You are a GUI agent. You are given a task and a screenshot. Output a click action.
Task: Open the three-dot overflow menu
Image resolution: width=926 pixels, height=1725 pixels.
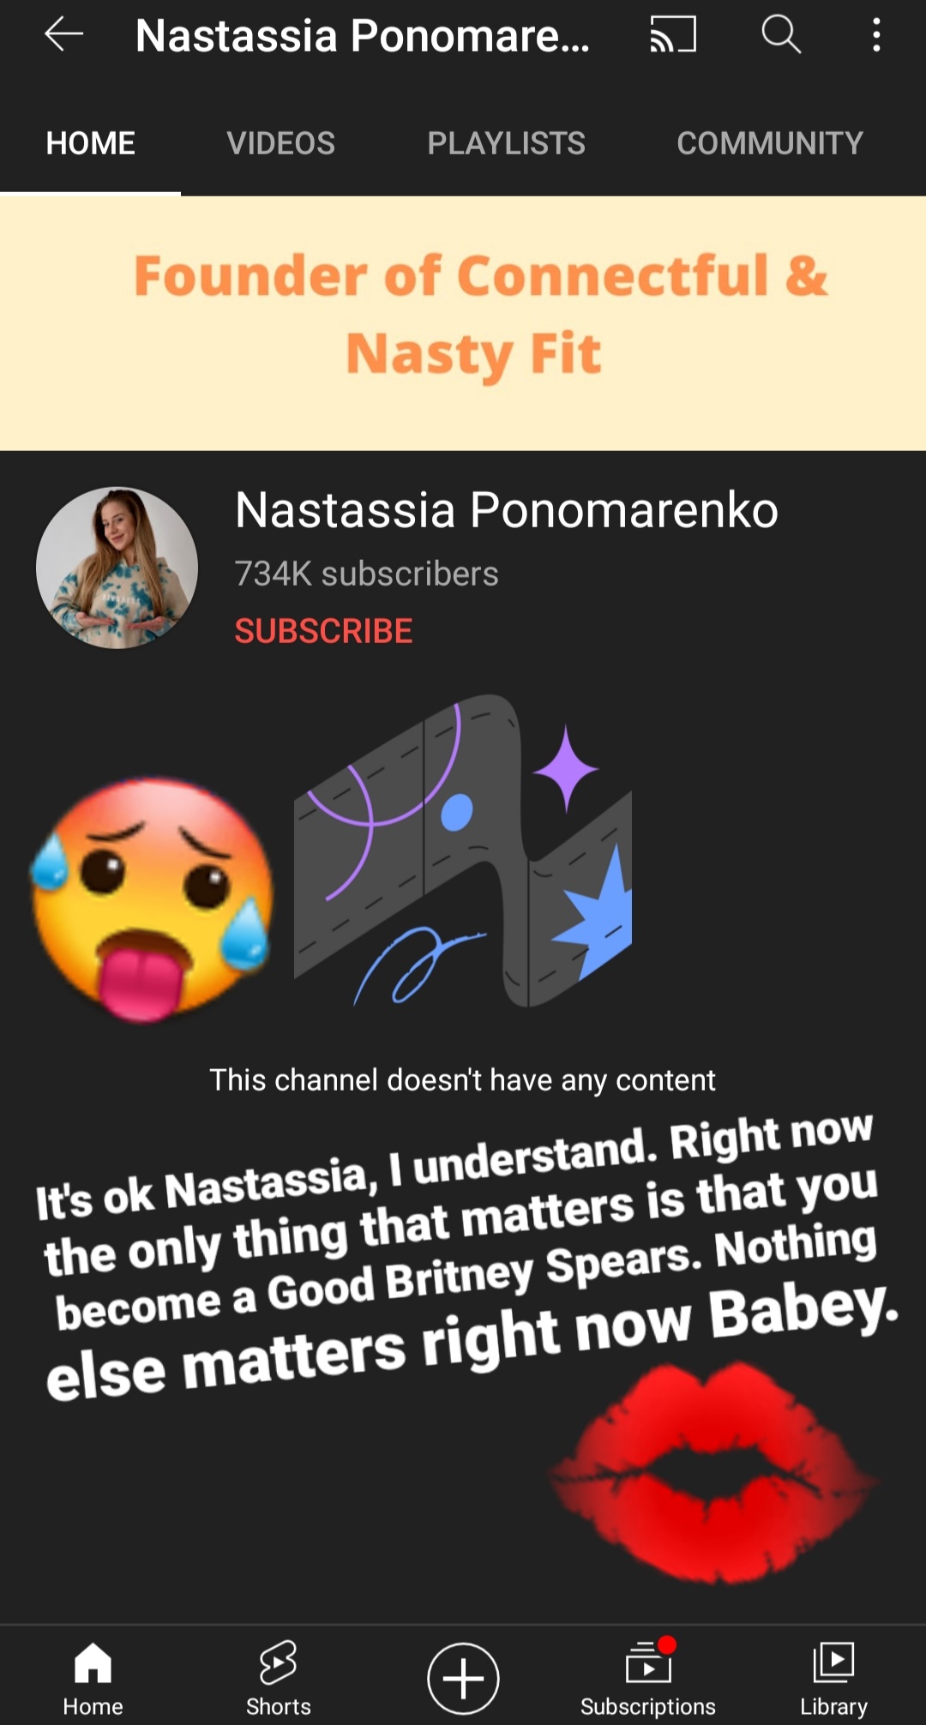pyautogui.click(x=876, y=35)
